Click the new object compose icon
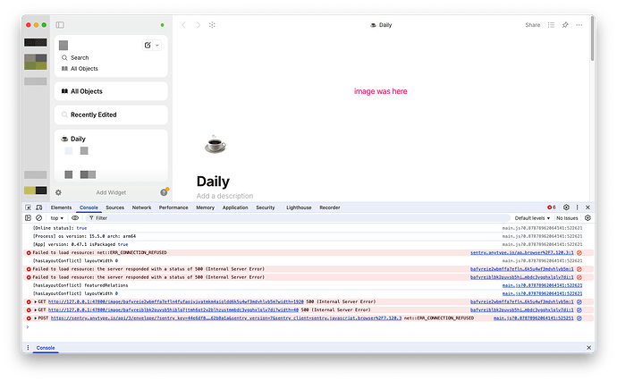This screenshot has height=381, width=617. pos(148,46)
